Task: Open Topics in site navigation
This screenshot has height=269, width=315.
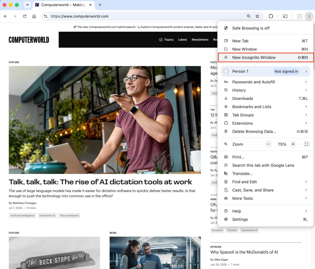Action: [x=166, y=40]
